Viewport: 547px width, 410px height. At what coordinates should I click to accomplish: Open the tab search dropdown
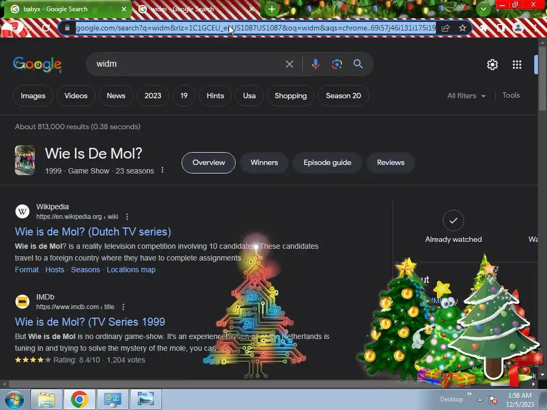(x=483, y=9)
